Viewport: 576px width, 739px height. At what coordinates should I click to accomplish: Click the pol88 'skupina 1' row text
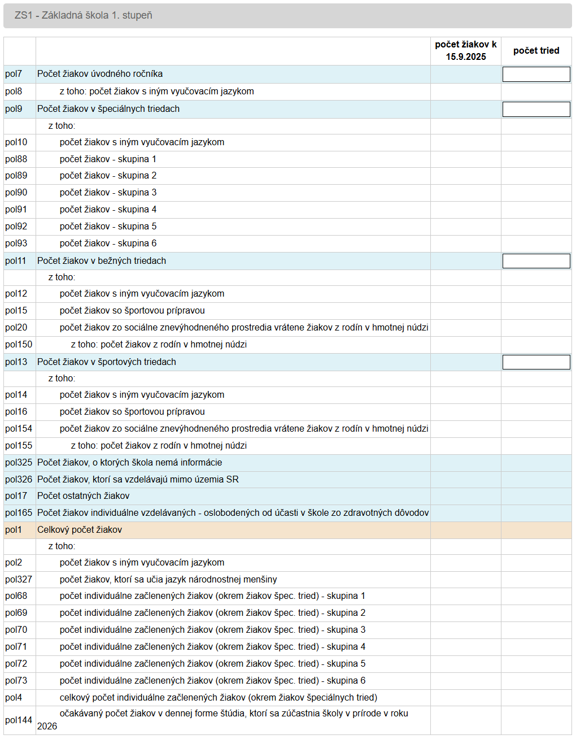tap(108, 159)
